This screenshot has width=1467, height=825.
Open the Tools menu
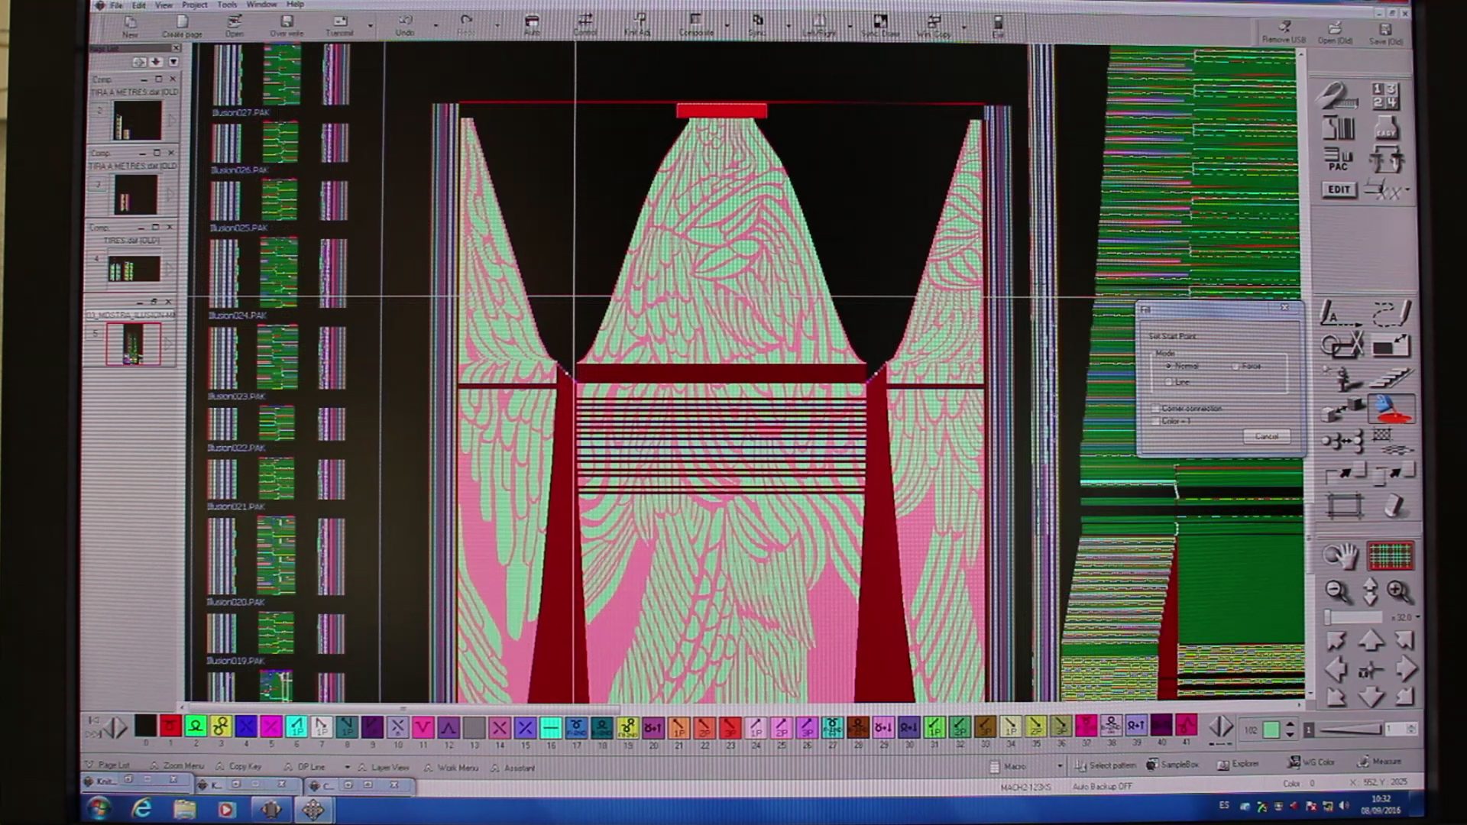(x=227, y=5)
